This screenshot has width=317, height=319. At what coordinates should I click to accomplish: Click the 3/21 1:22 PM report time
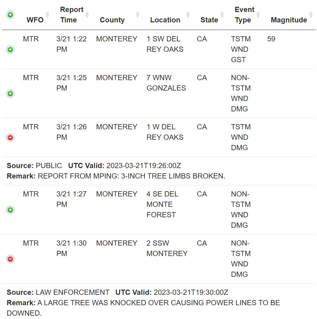click(71, 44)
